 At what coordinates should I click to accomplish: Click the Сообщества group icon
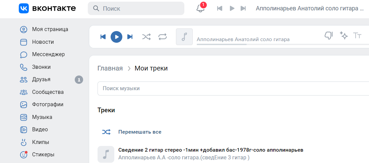[23, 92]
